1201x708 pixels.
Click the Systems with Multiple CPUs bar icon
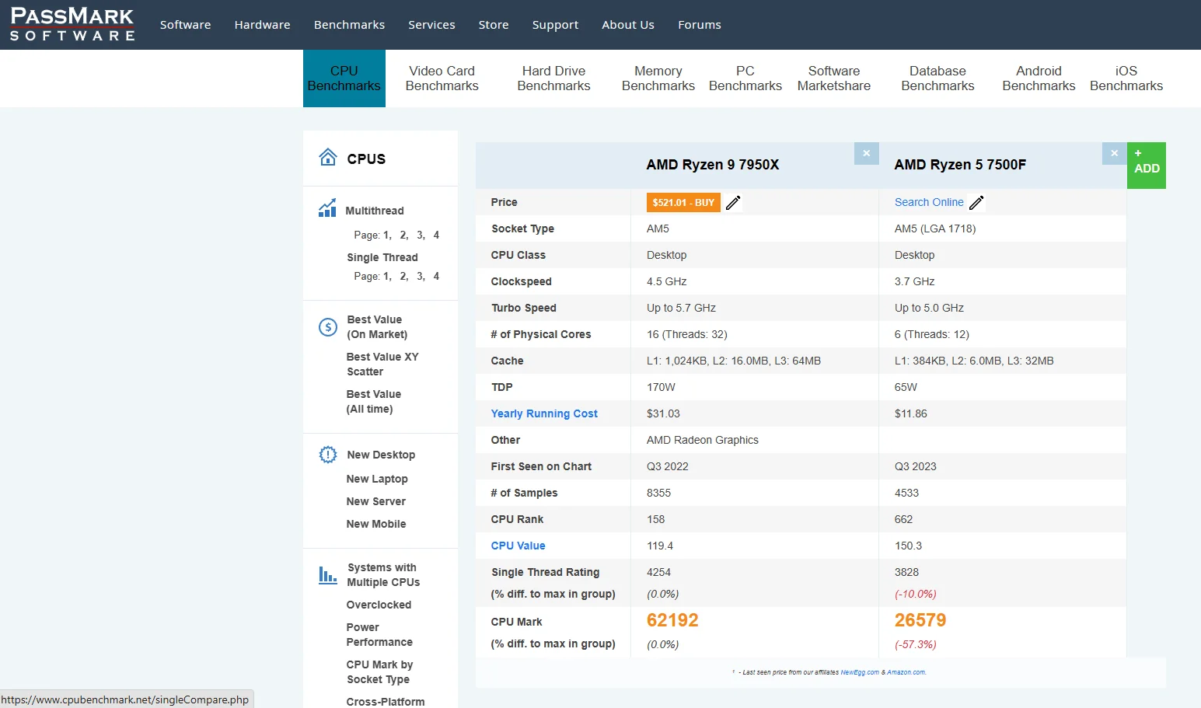tap(328, 575)
